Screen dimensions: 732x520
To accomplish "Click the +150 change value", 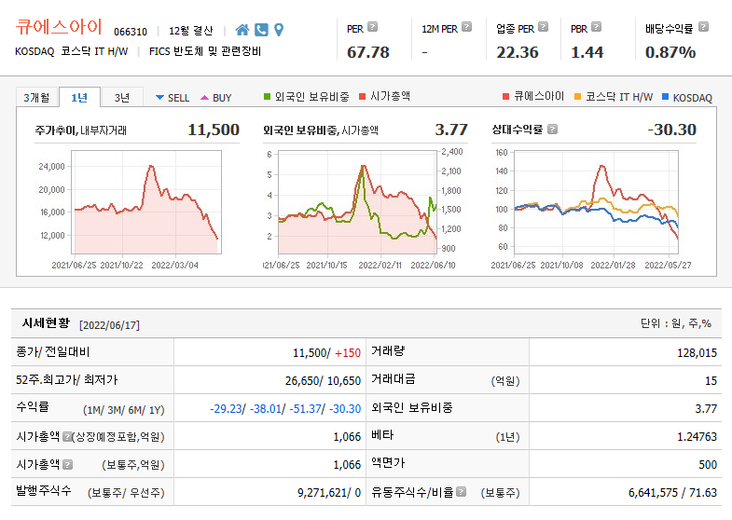I will pyautogui.click(x=348, y=353).
